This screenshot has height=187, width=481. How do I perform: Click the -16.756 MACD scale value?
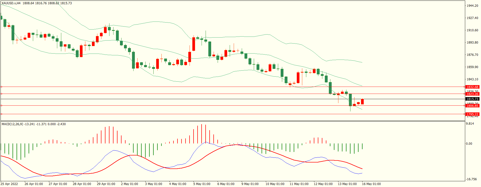tap(471, 179)
